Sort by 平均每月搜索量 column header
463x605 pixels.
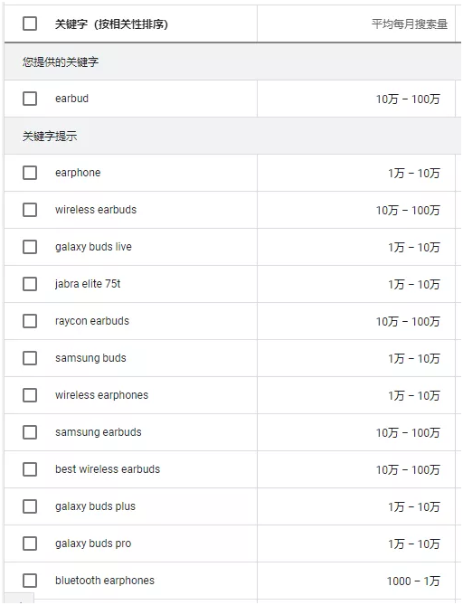tap(410, 24)
